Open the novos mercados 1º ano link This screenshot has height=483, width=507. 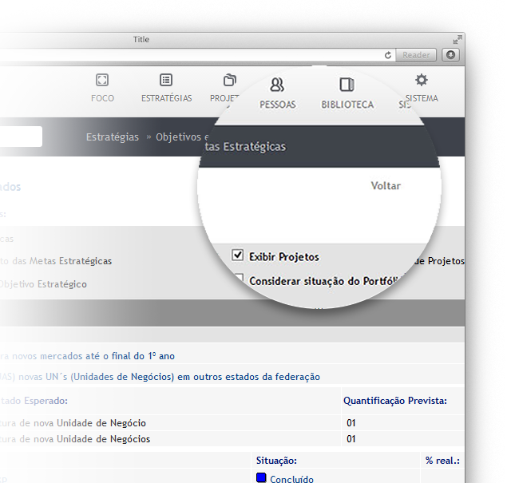coord(88,355)
